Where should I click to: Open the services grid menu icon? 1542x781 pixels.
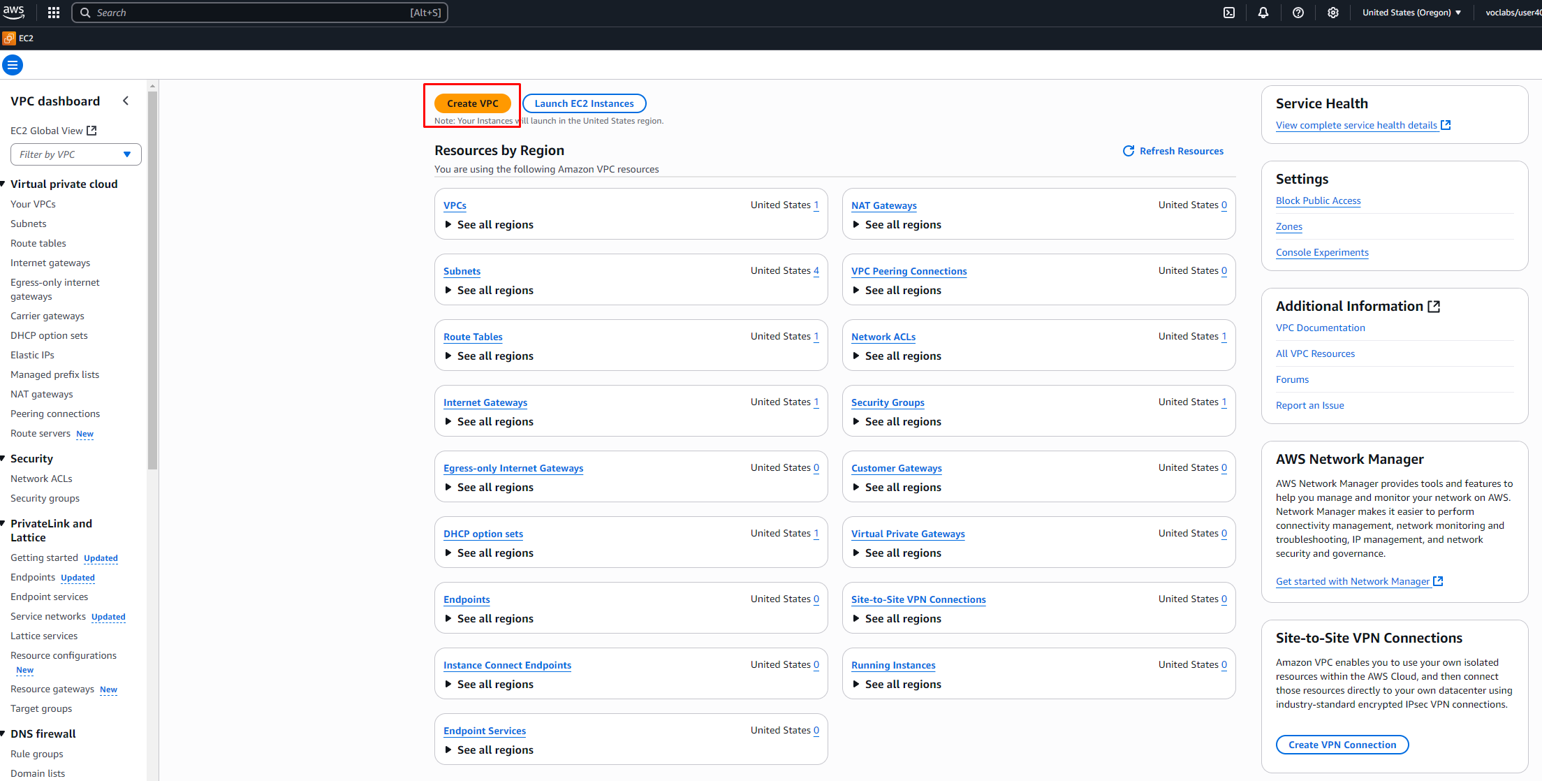click(54, 13)
